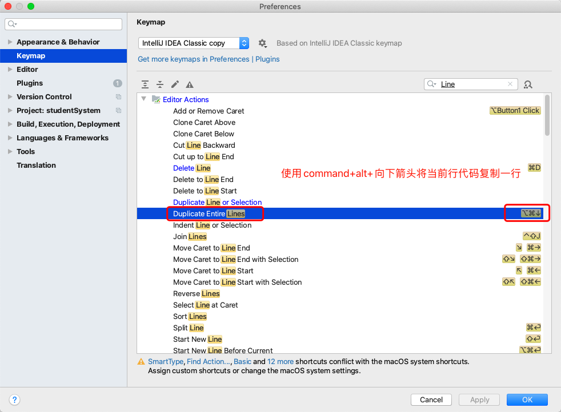Select Delete to Line End action
The height and width of the screenshot is (412, 561).
203,179
